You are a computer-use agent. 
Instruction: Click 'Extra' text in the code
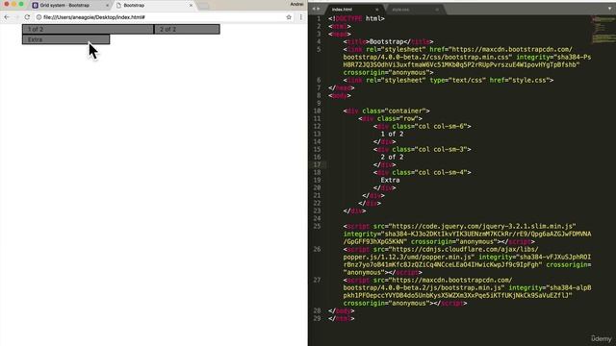pos(390,181)
